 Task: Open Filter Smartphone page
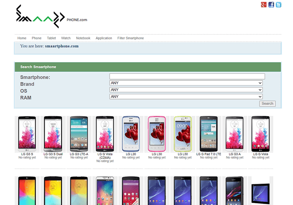coord(130,38)
